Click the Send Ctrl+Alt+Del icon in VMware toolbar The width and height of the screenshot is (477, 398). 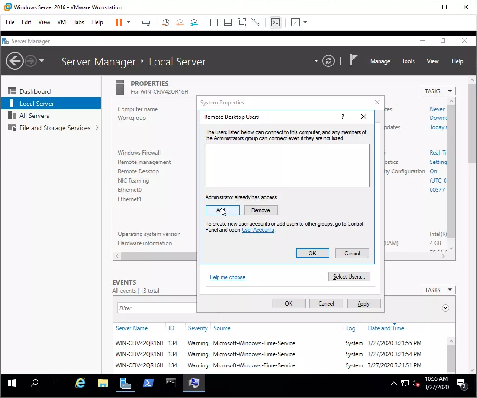tap(146, 22)
